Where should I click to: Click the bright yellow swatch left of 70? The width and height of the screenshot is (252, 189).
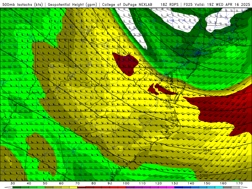click(73, 187)
